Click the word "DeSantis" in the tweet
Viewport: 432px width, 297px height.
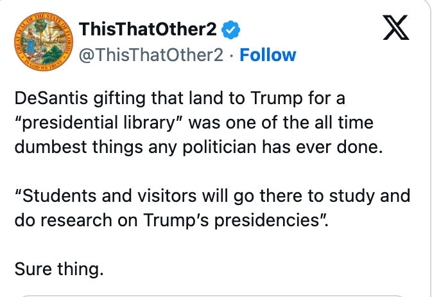[x=49, y=101]
